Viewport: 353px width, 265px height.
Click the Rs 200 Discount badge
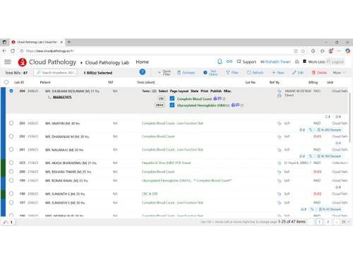pos(329,130)
